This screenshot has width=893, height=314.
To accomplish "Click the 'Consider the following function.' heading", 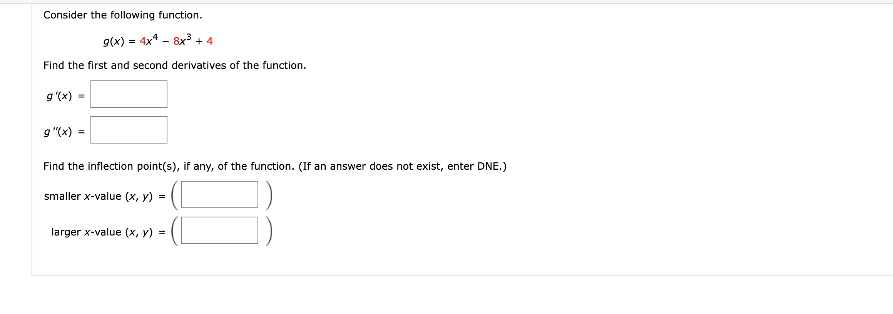I will 122,15.
